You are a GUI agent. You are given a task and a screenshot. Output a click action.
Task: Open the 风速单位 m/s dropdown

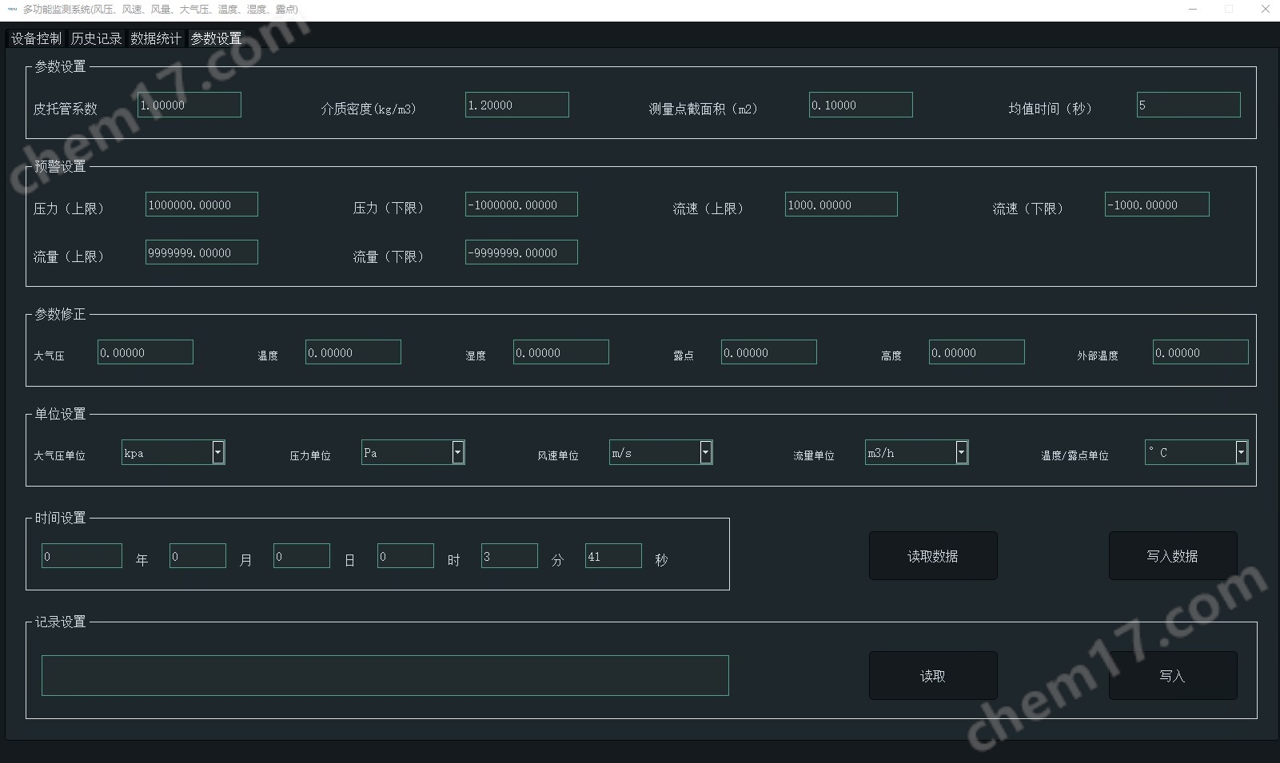705,452
